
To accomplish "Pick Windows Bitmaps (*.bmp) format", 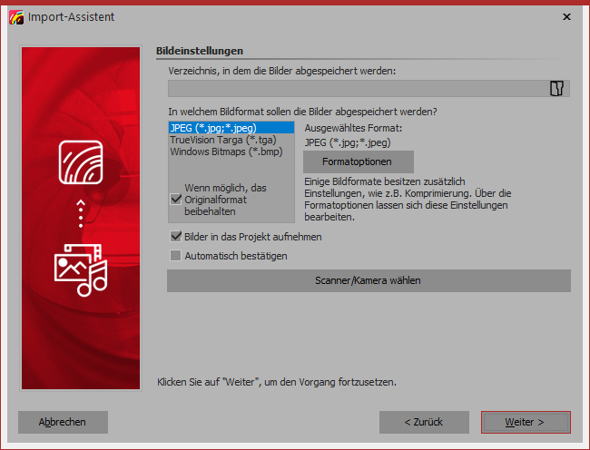I will (226, 152).
